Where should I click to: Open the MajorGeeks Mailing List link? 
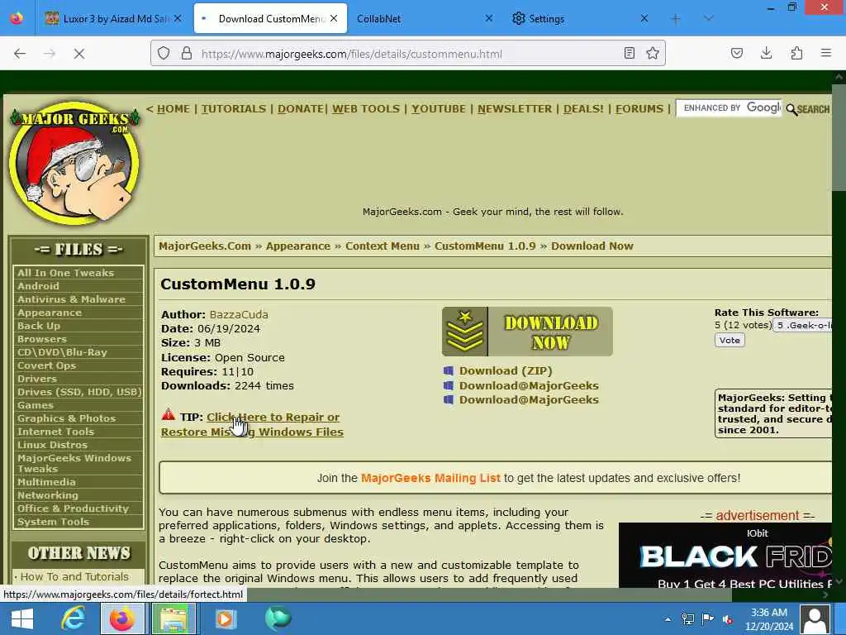tap(430, 478)
